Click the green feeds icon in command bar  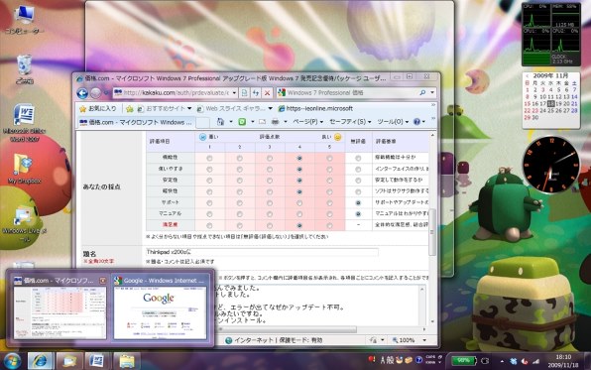[x=242, y=122]
